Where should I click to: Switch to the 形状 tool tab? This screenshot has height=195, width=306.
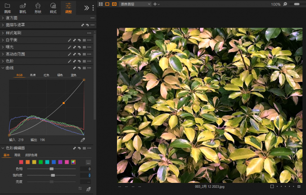(38, 9)
